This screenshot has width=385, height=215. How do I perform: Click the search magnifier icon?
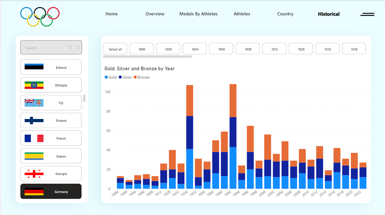click(x=70, y=48)
